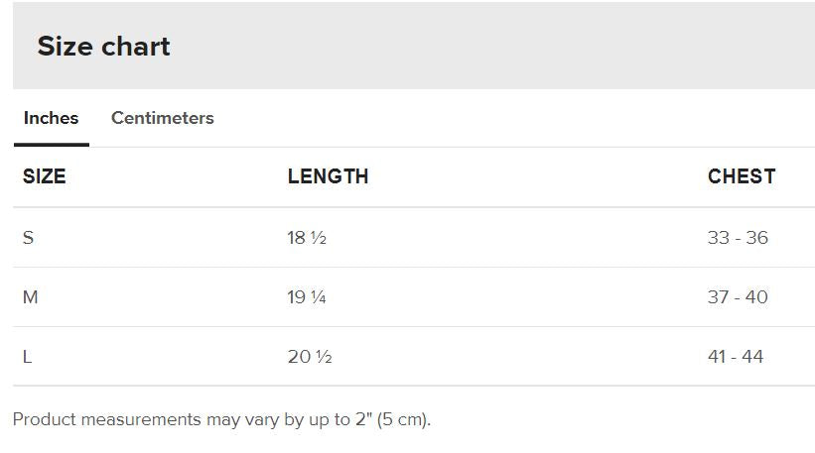
Task: Click the 20 ½ length value
Action: (x=310, y=357)
